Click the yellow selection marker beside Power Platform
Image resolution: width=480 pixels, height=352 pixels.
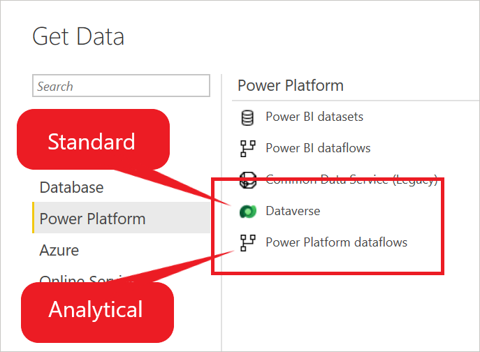[x=34, y=218]
